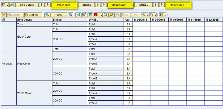Open the 100% zoom level dropdown
Viewport: 223px width, 109px height.
[x=59, y=15]
